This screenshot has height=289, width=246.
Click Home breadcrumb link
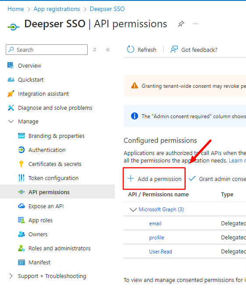point(16,9)
